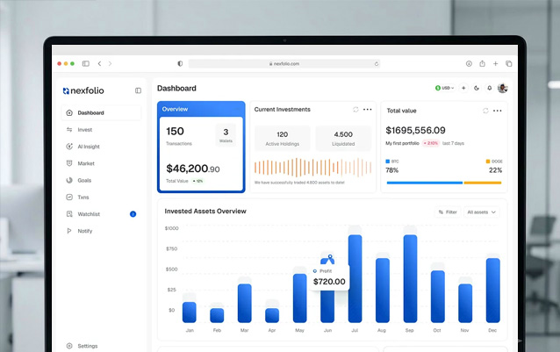
Task: Refresh the Total value card
Action: point(485,111)
